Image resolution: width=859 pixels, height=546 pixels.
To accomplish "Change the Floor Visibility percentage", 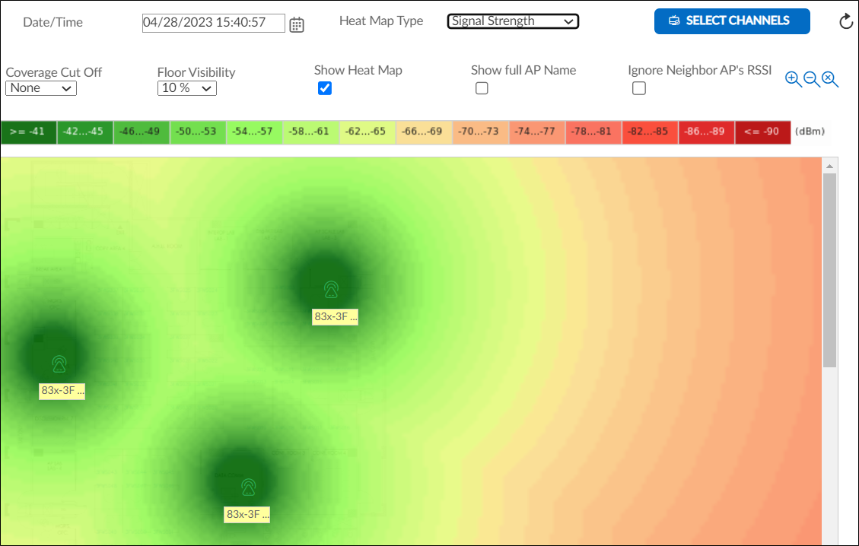I will pos(186,88).
